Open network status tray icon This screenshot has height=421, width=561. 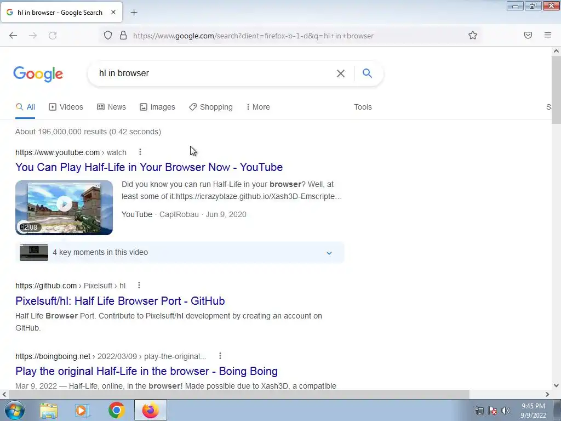(x=479, y=411)
